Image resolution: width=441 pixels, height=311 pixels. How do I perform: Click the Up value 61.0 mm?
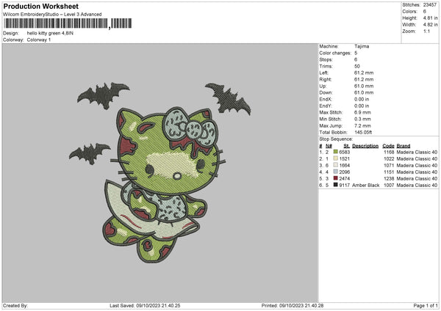pos(364,86)
